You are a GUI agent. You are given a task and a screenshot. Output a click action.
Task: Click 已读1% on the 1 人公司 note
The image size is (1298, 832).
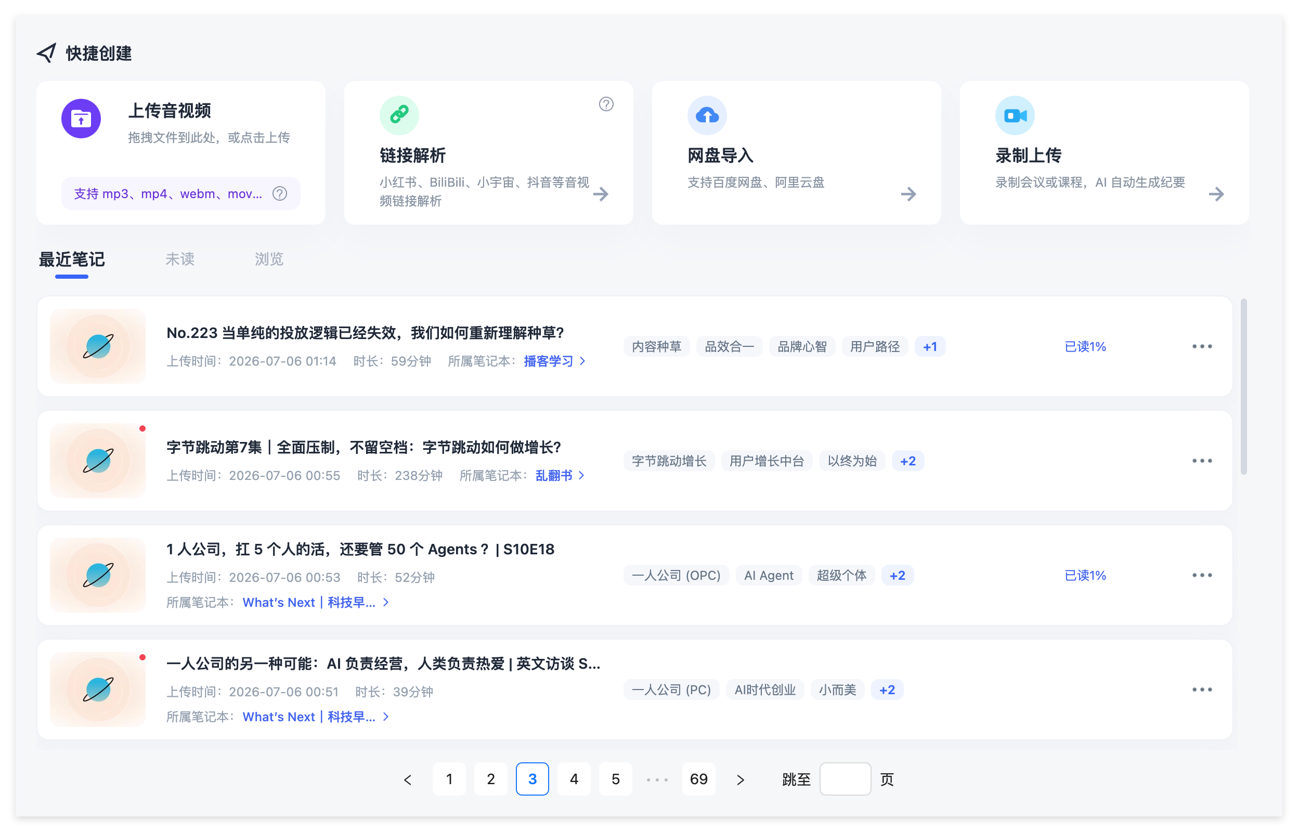[1085, 576]
